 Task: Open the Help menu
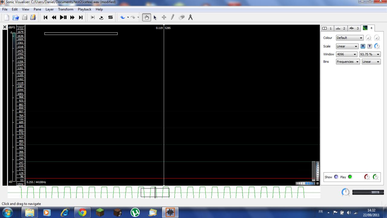click(x=99, y=9)
